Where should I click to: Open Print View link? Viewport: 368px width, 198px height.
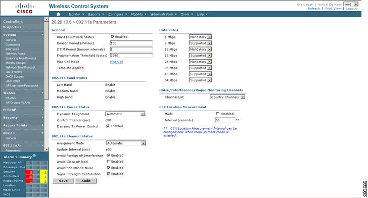[333, 9]
